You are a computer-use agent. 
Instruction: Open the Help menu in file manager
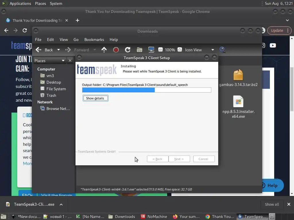tap(114, 40)
